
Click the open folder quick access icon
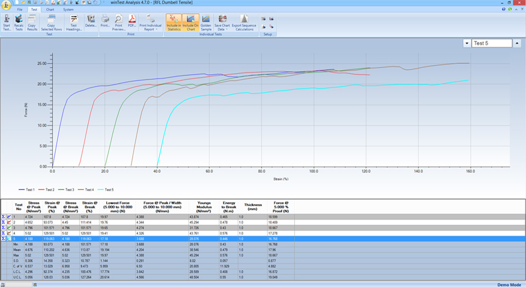(23, 2)
